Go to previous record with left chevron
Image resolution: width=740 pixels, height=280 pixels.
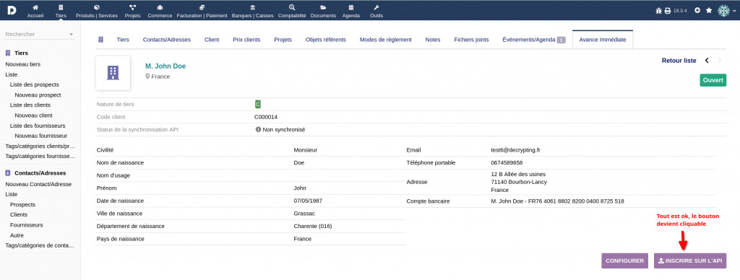[707, 61]
